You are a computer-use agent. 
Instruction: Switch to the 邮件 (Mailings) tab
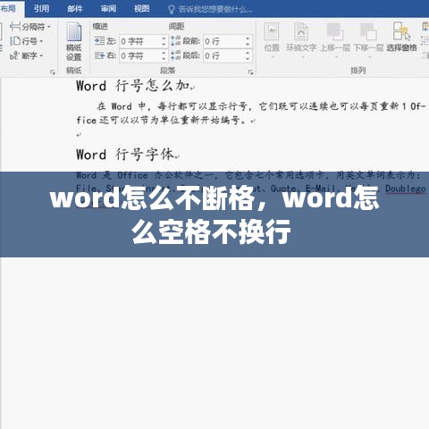(75, 9)
